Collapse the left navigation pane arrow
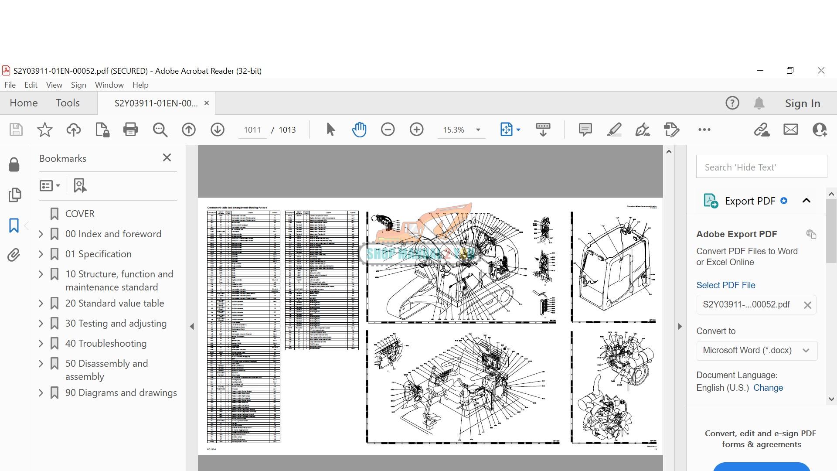The height and width of the screenshot is (471, 837). (192, 326)
